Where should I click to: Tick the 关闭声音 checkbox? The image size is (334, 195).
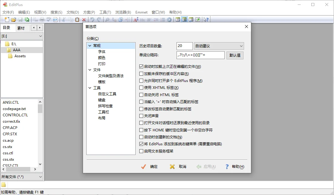click(141, 116)
